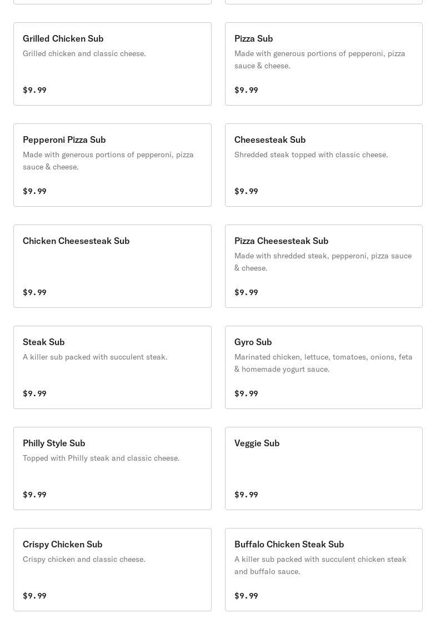
Task: Click the Gyro Sub description text
Action: [323, 363]
